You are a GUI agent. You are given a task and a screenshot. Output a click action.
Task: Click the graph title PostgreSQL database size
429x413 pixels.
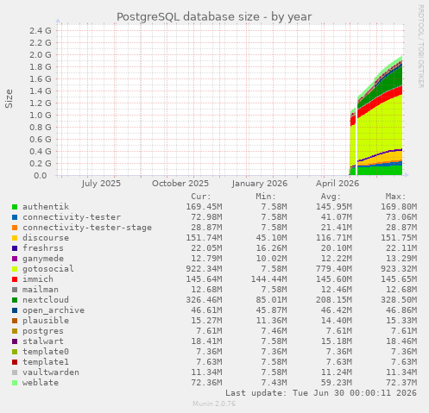(x=214, y=17)
